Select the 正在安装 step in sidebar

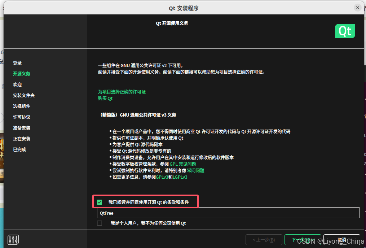point(22,139)
